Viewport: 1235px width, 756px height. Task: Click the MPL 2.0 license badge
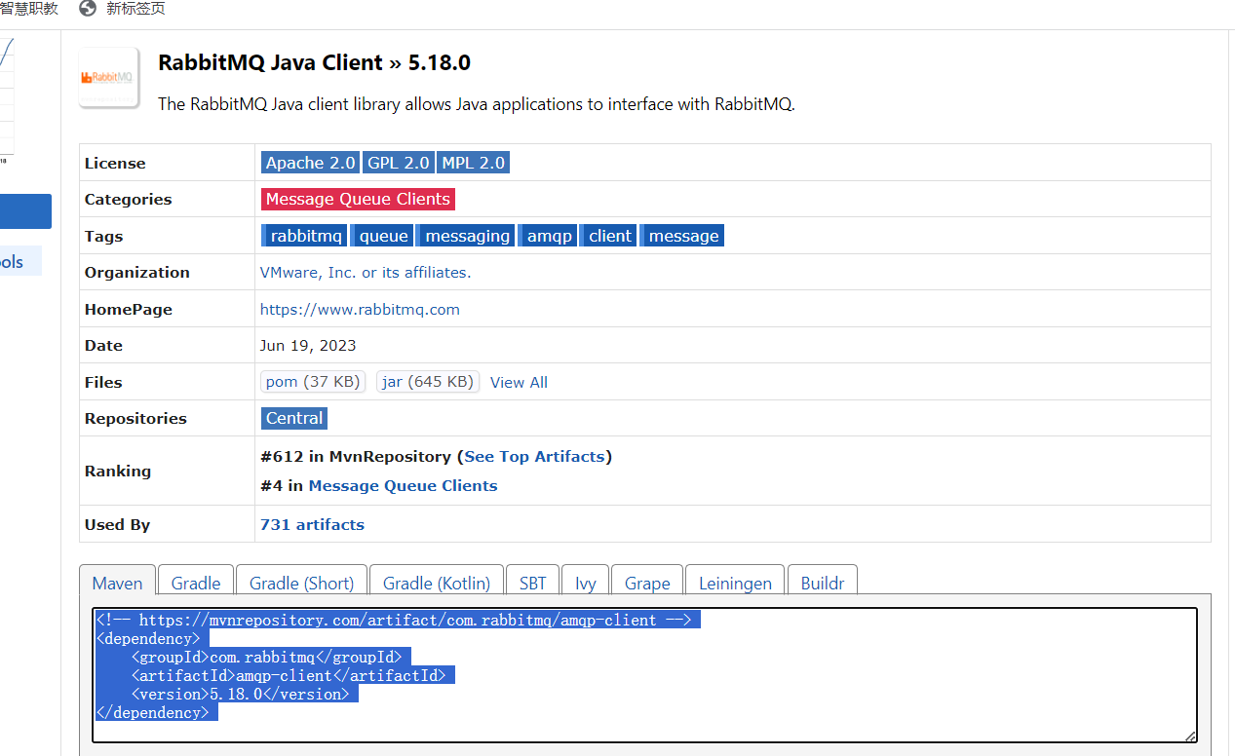point(473,163)
